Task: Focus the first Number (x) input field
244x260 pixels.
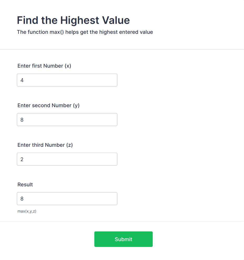Action: [67, 80]
